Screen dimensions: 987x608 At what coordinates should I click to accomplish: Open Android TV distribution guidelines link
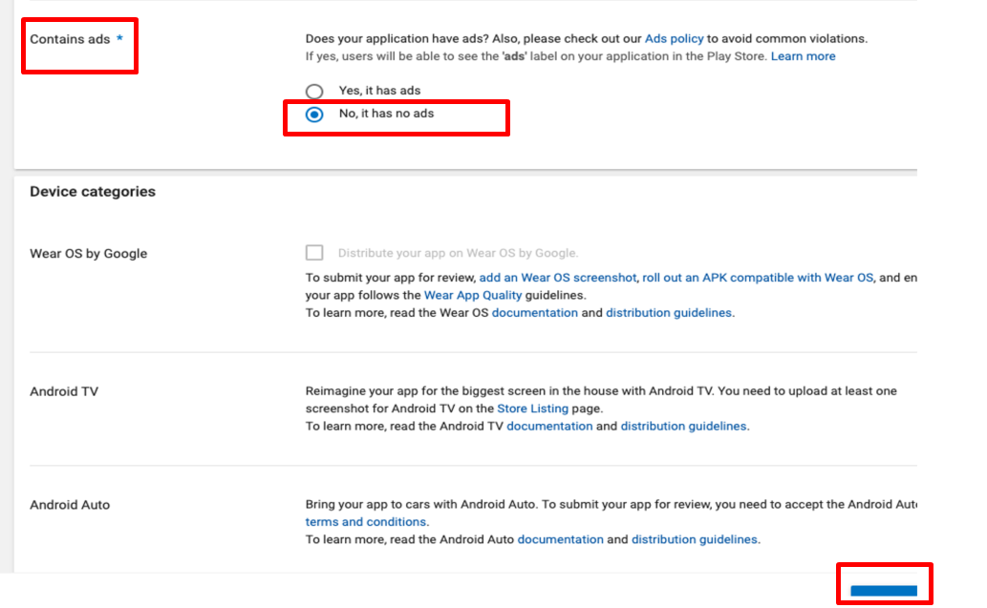click(x=684, y=427)
